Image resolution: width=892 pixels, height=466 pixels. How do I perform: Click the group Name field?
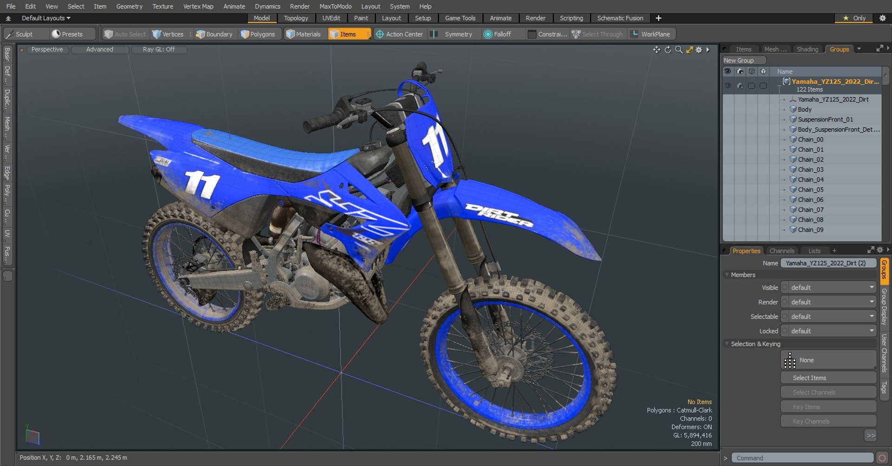828,263
